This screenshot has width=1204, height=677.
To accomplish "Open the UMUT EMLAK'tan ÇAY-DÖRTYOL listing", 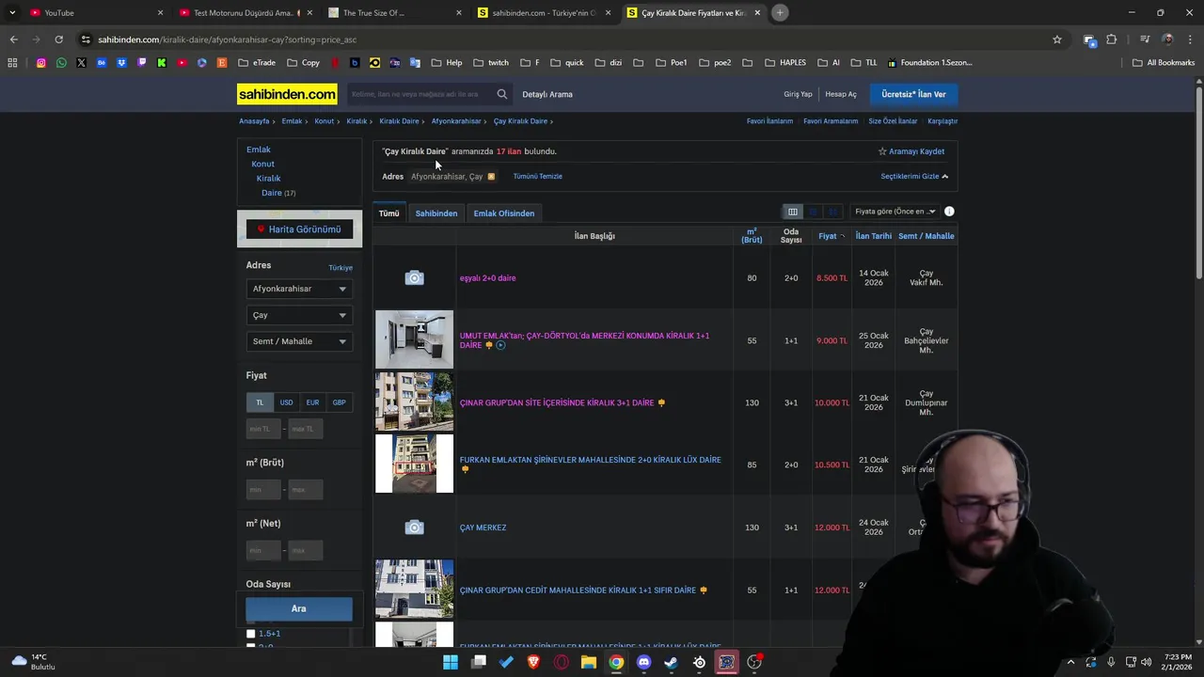I will pyautogui.click(x=584, y=340).
